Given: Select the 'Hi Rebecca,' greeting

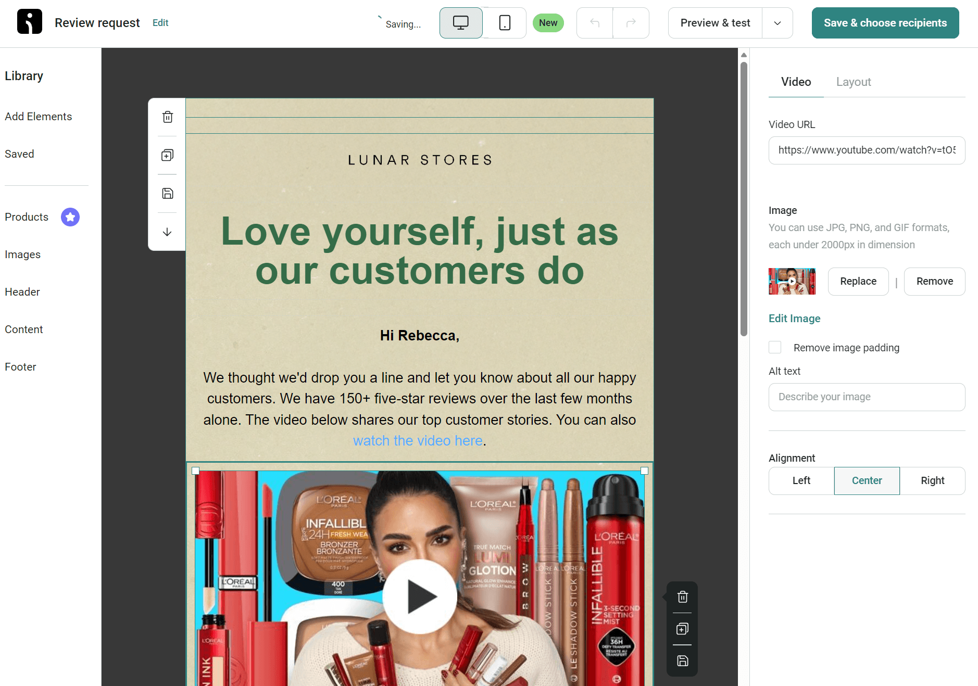Looking at the screenshot, I should click(x=420, y=336).
